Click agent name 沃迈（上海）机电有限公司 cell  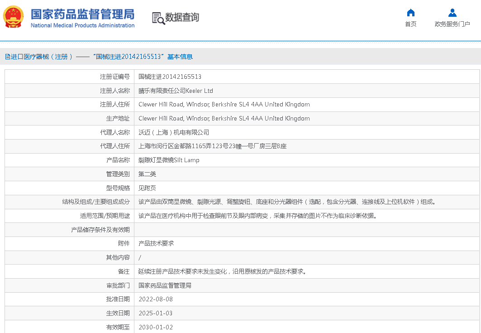(174, 132)
